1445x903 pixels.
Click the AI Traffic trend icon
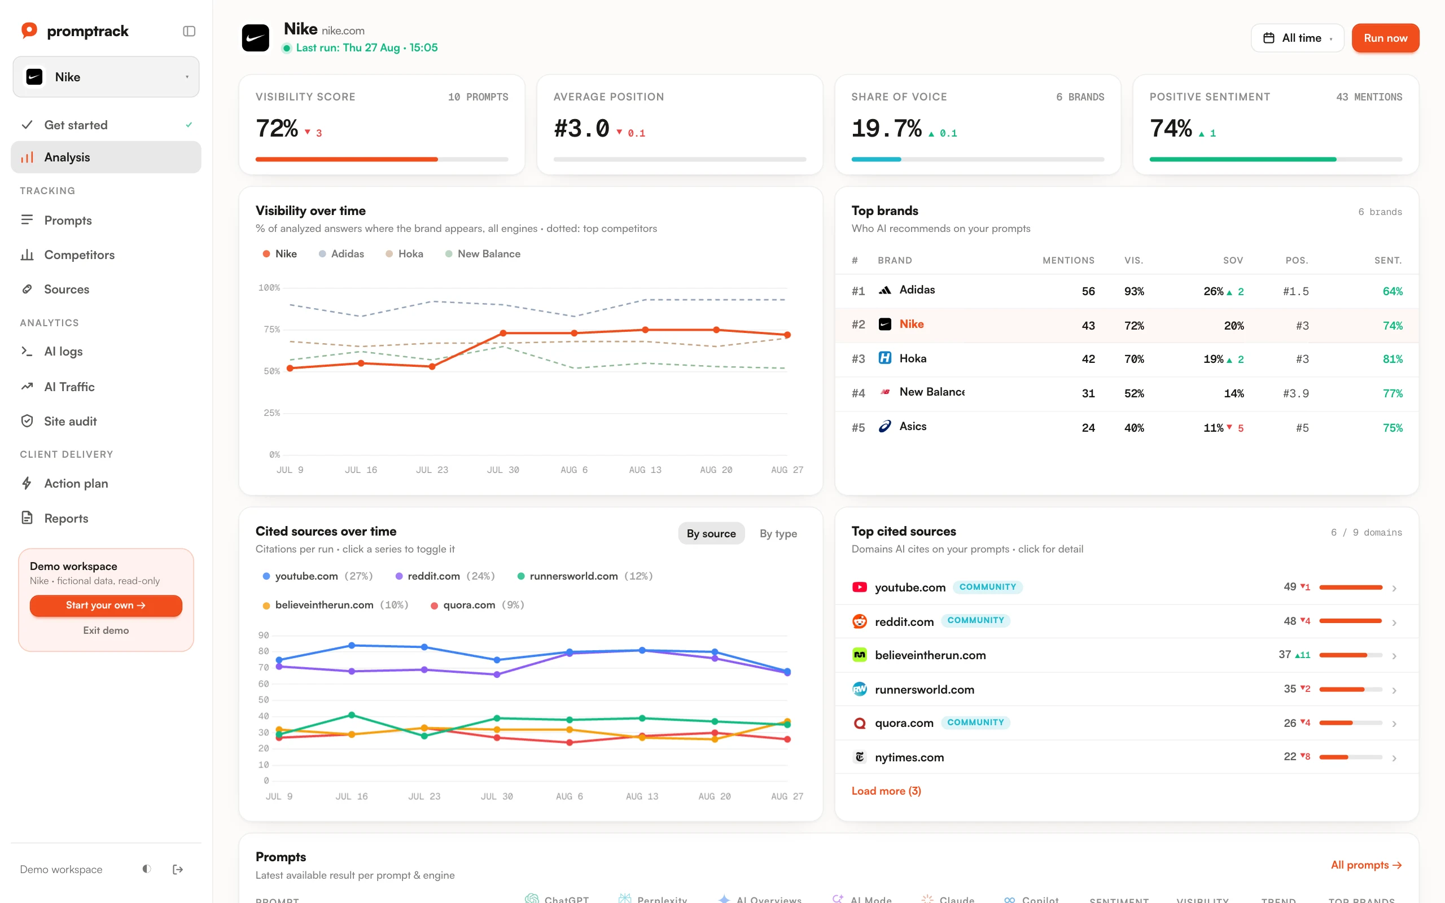point(27,387)
